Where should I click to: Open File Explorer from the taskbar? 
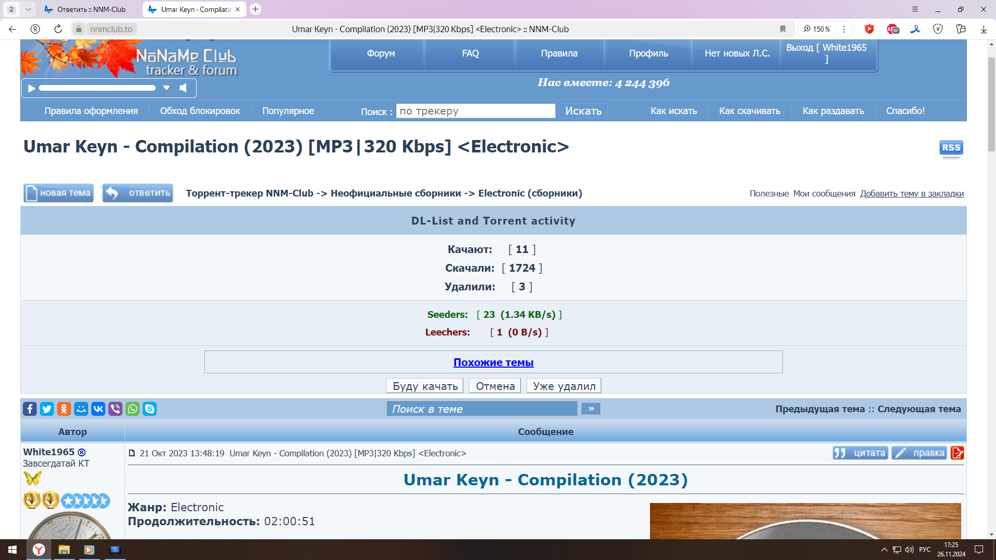click(x=64, y=550)
